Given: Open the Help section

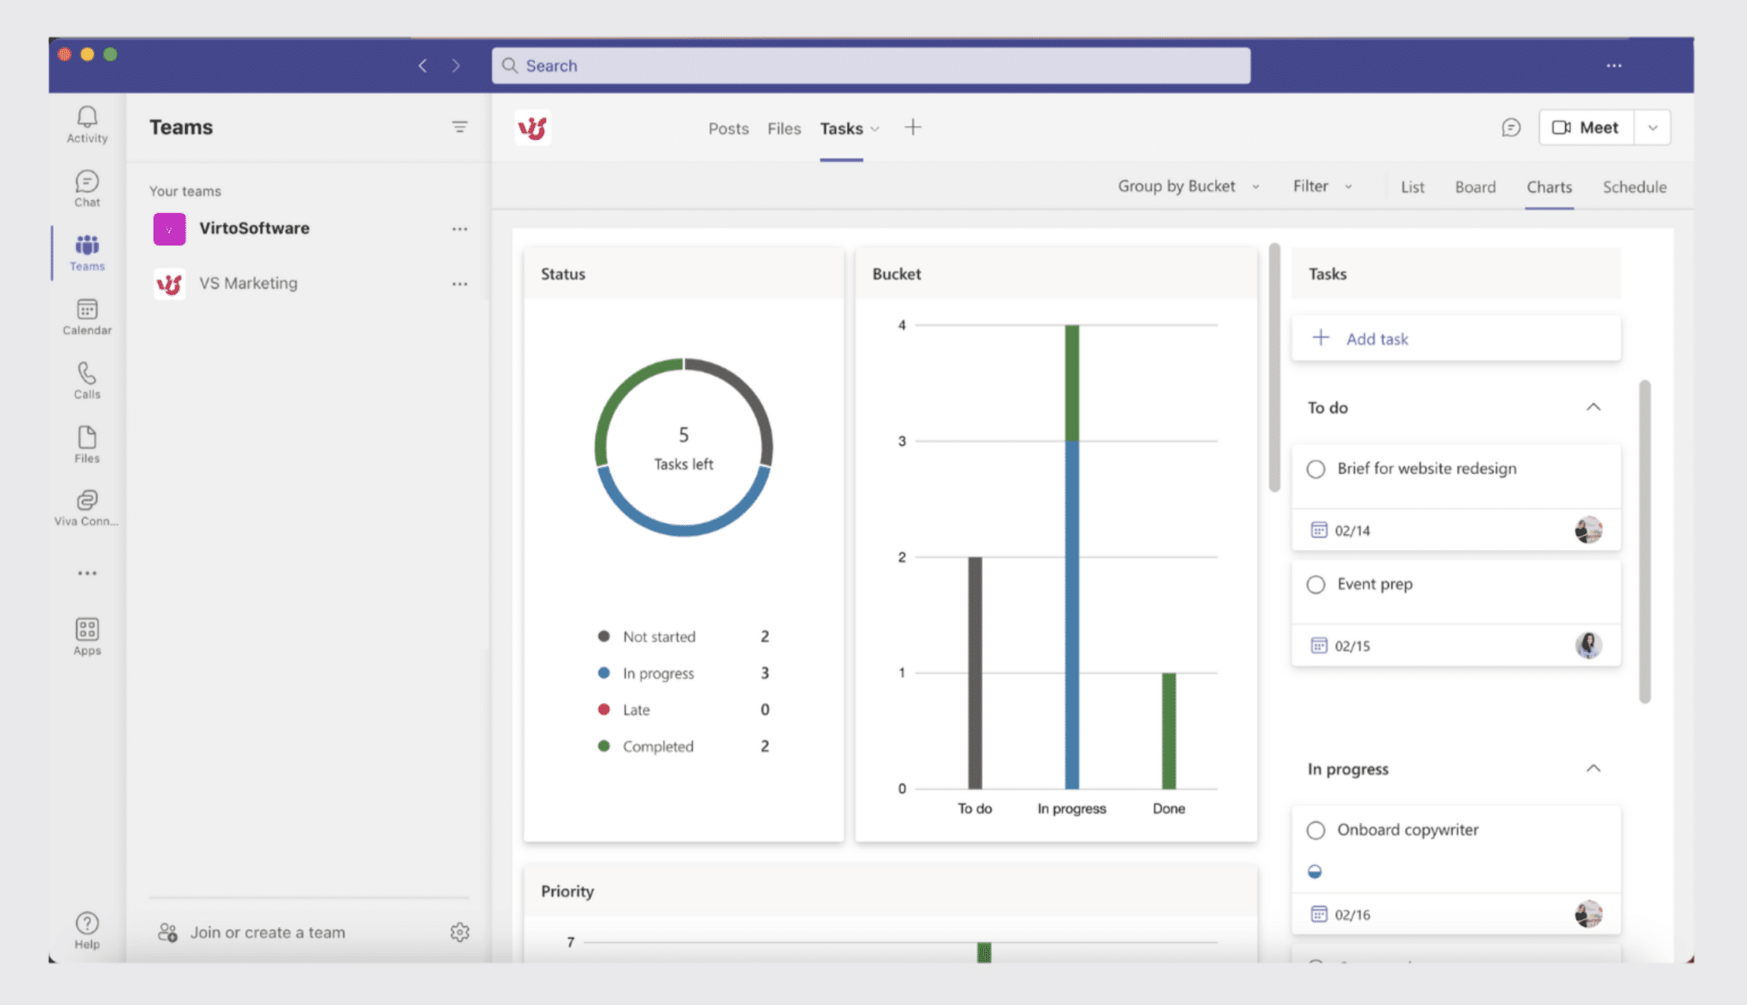Looking at the screenshot, I should (x=85, y=929).
